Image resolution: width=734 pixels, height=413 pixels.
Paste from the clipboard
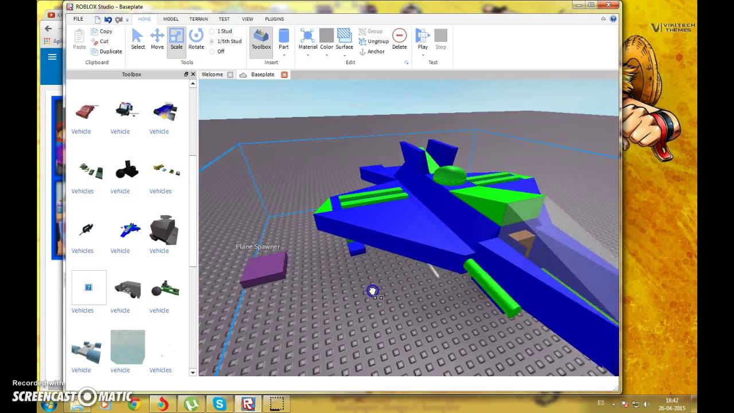click(x=79, y=39)
